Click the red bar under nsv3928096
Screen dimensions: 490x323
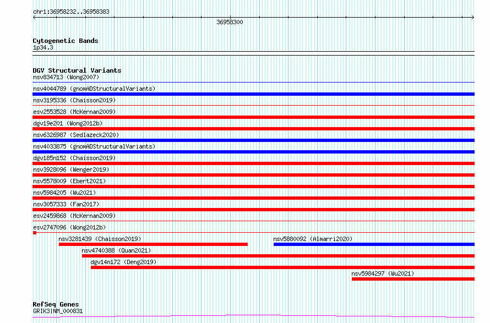[253, 175]
